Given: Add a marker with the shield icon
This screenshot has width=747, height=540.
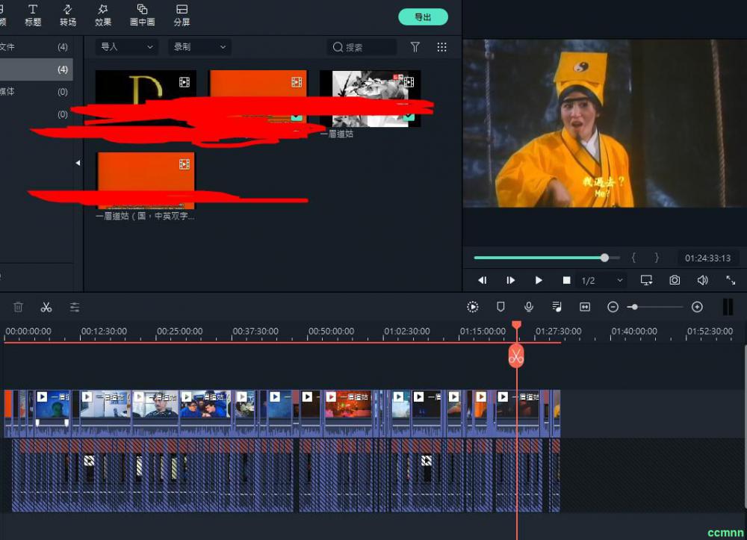Looking at the screenshot, I should (x=500, y=307).
